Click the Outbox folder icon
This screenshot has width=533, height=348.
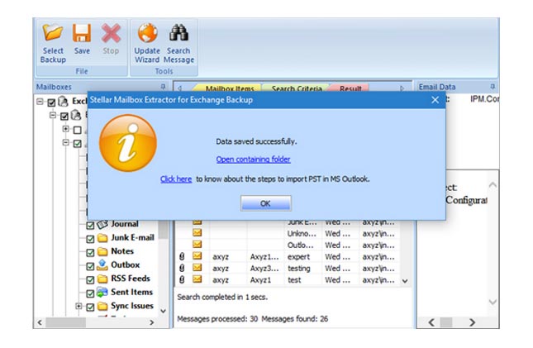(102, 265)
